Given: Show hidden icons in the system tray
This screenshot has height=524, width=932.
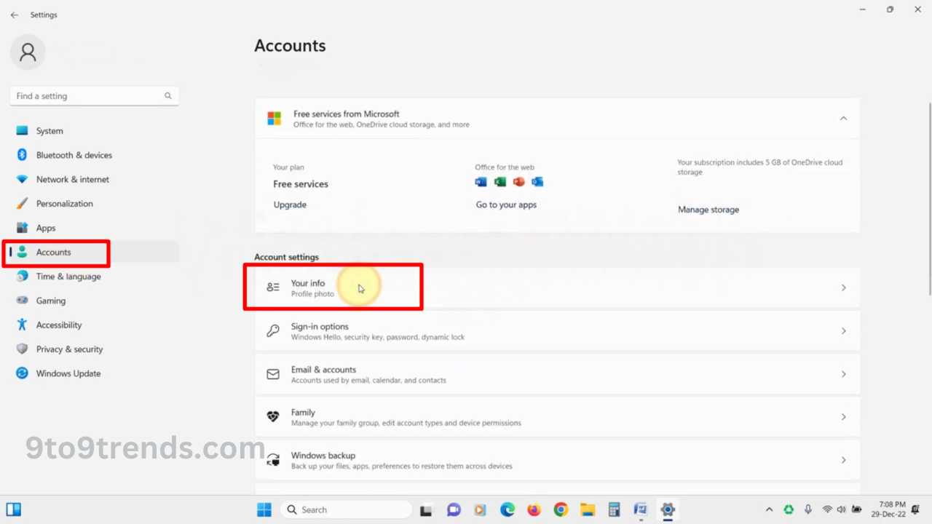Looking at the screenshot, I should [769, 509].
